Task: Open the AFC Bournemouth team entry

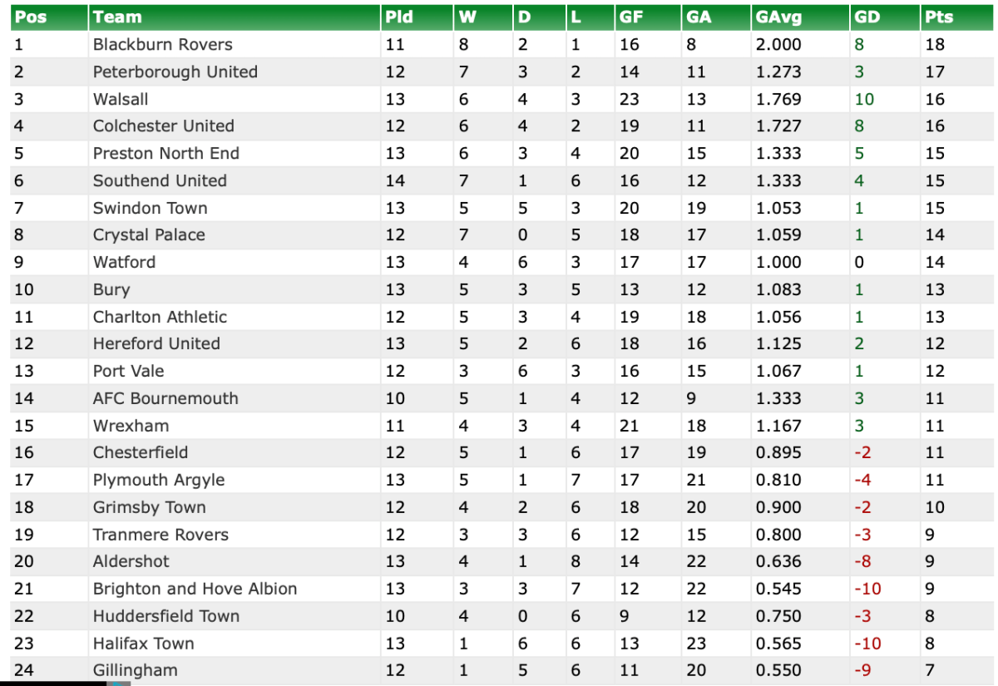Action: click(166, 398)
